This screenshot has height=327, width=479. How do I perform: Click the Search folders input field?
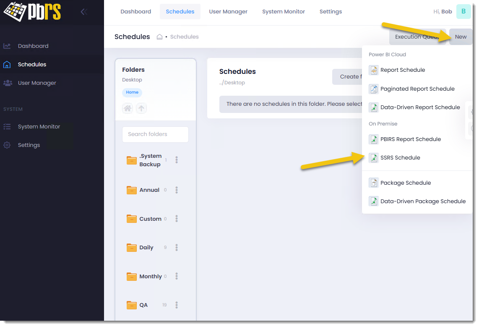tap(155, 134)
